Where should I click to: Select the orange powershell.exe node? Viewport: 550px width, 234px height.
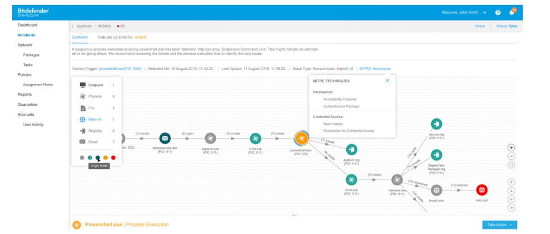(x=302, y=138)
